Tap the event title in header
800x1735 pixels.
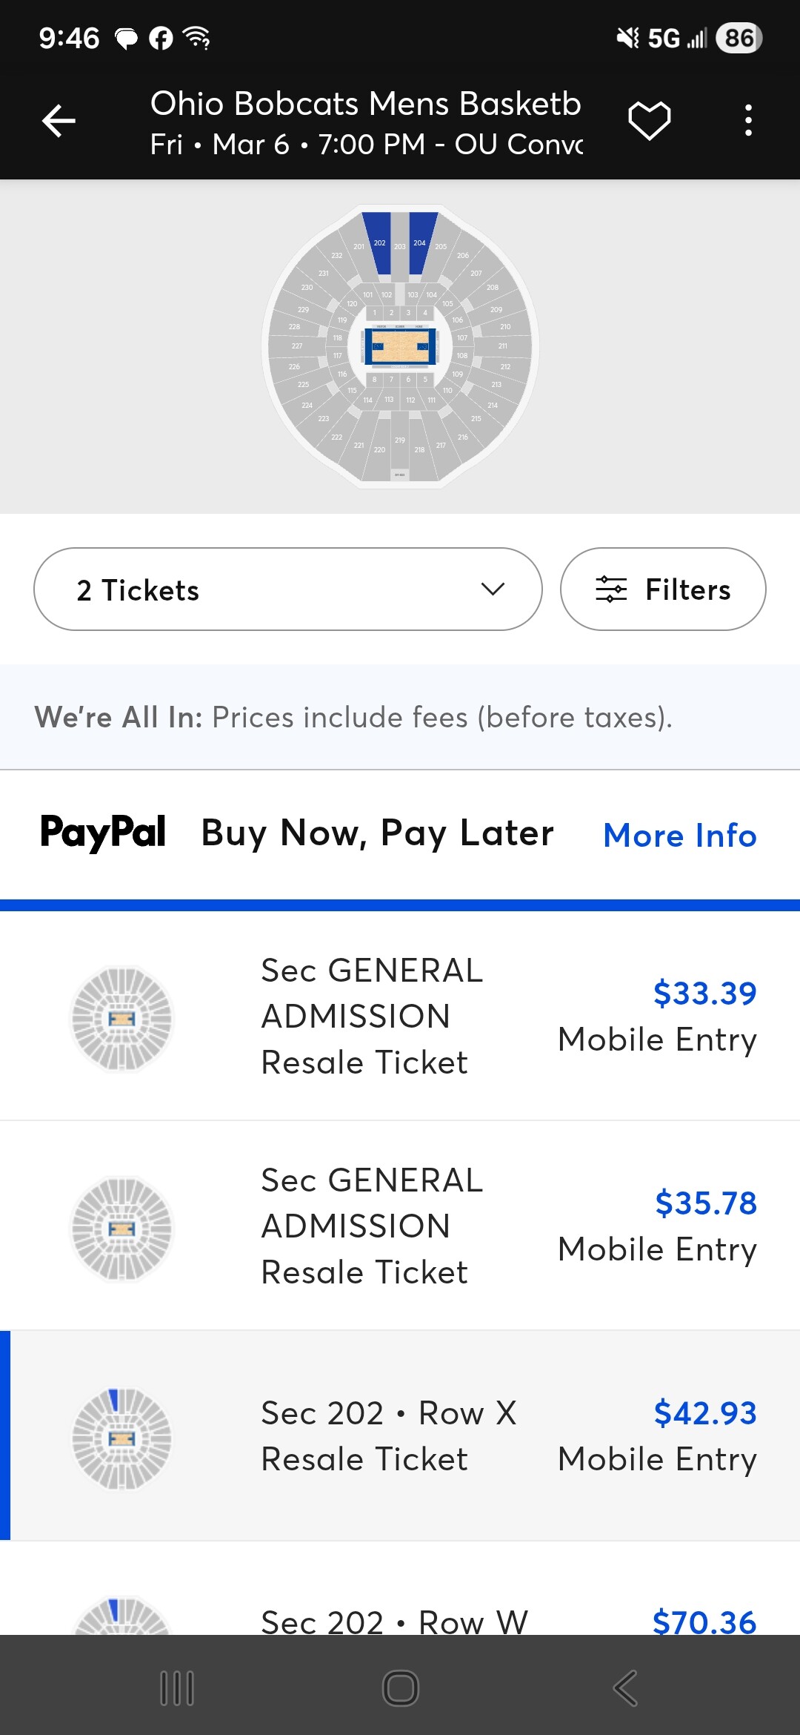coord(366,105)
